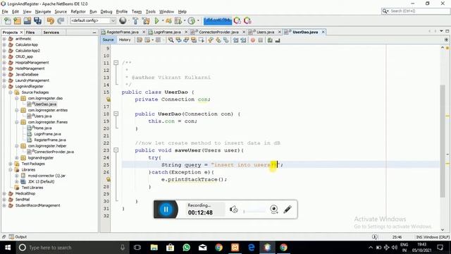
Task: Click the Redo toolbar icon
Action: (x=61, y=20)
